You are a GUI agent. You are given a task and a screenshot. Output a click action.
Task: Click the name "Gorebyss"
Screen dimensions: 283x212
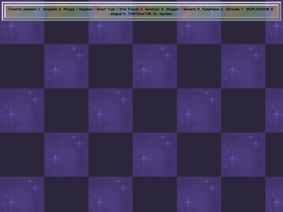pos(153,9)
